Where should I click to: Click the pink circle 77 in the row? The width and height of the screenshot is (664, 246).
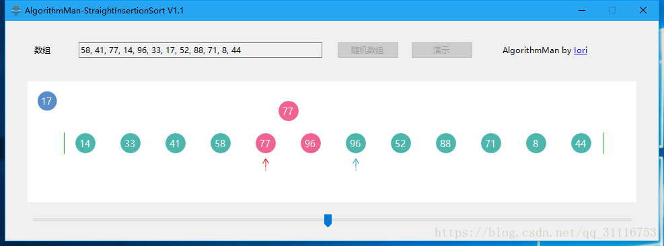pyautogui.click(x=266, y=143)
